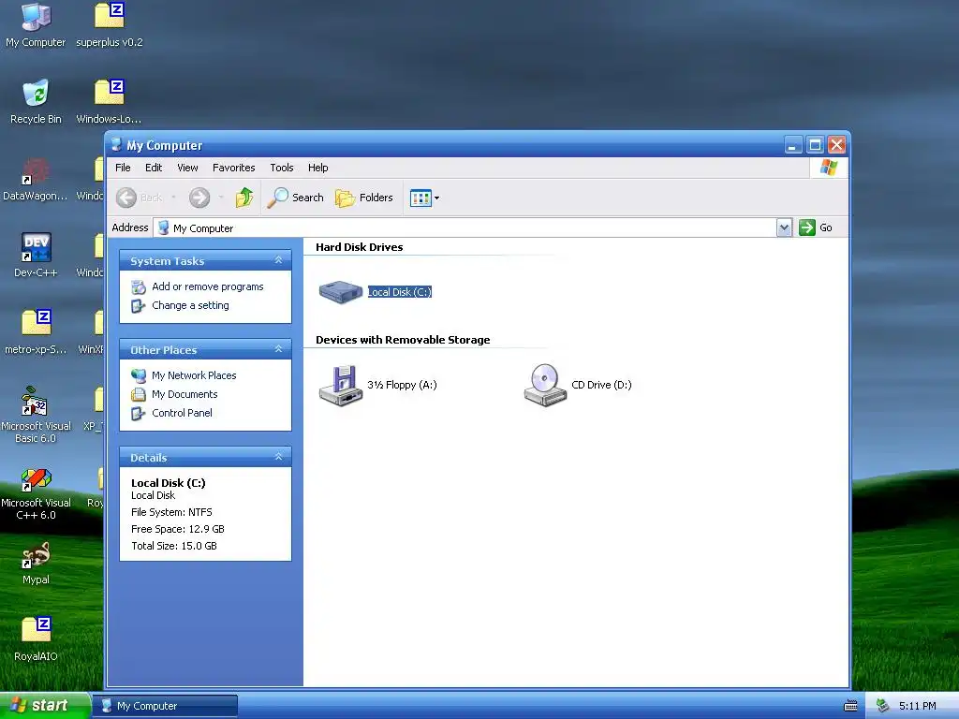Select My Computer desktop icon
Viewport: 959px width, 719px height.
[36, 25]
